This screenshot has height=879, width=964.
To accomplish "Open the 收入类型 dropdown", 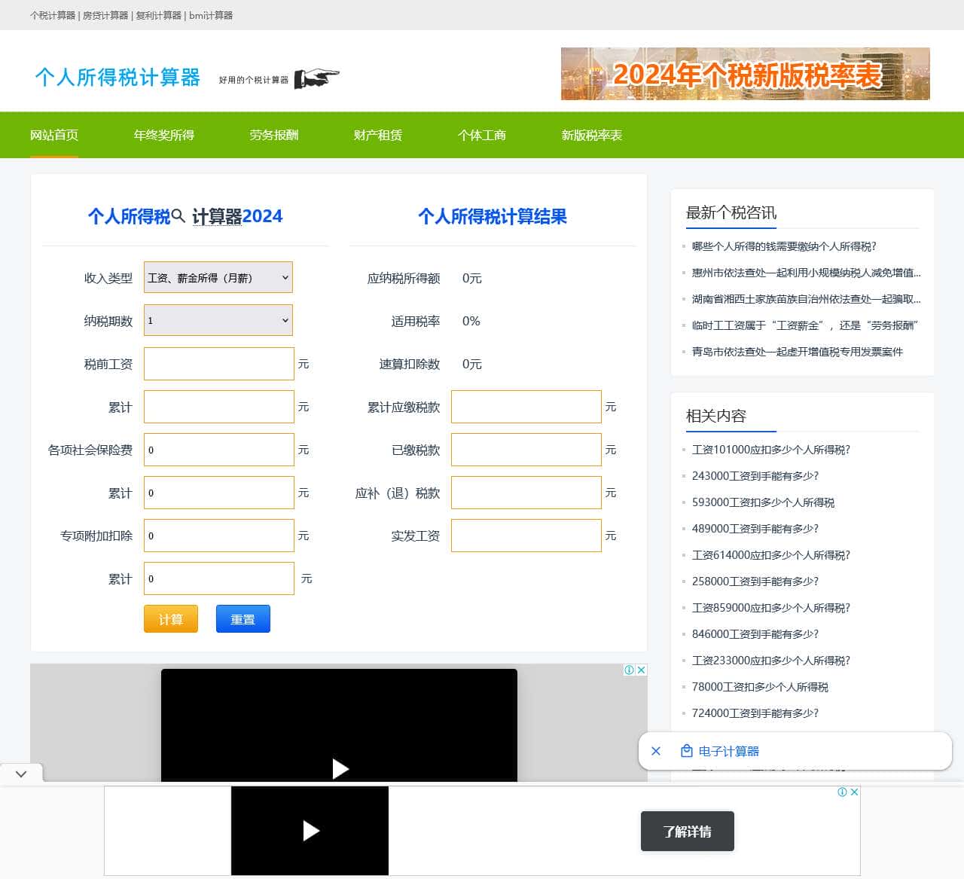I will click(x=218, y=278).
